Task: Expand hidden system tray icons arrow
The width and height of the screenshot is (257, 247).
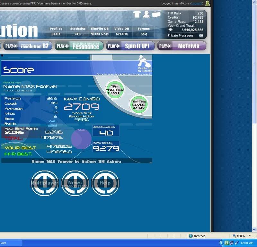Action: 221,243
